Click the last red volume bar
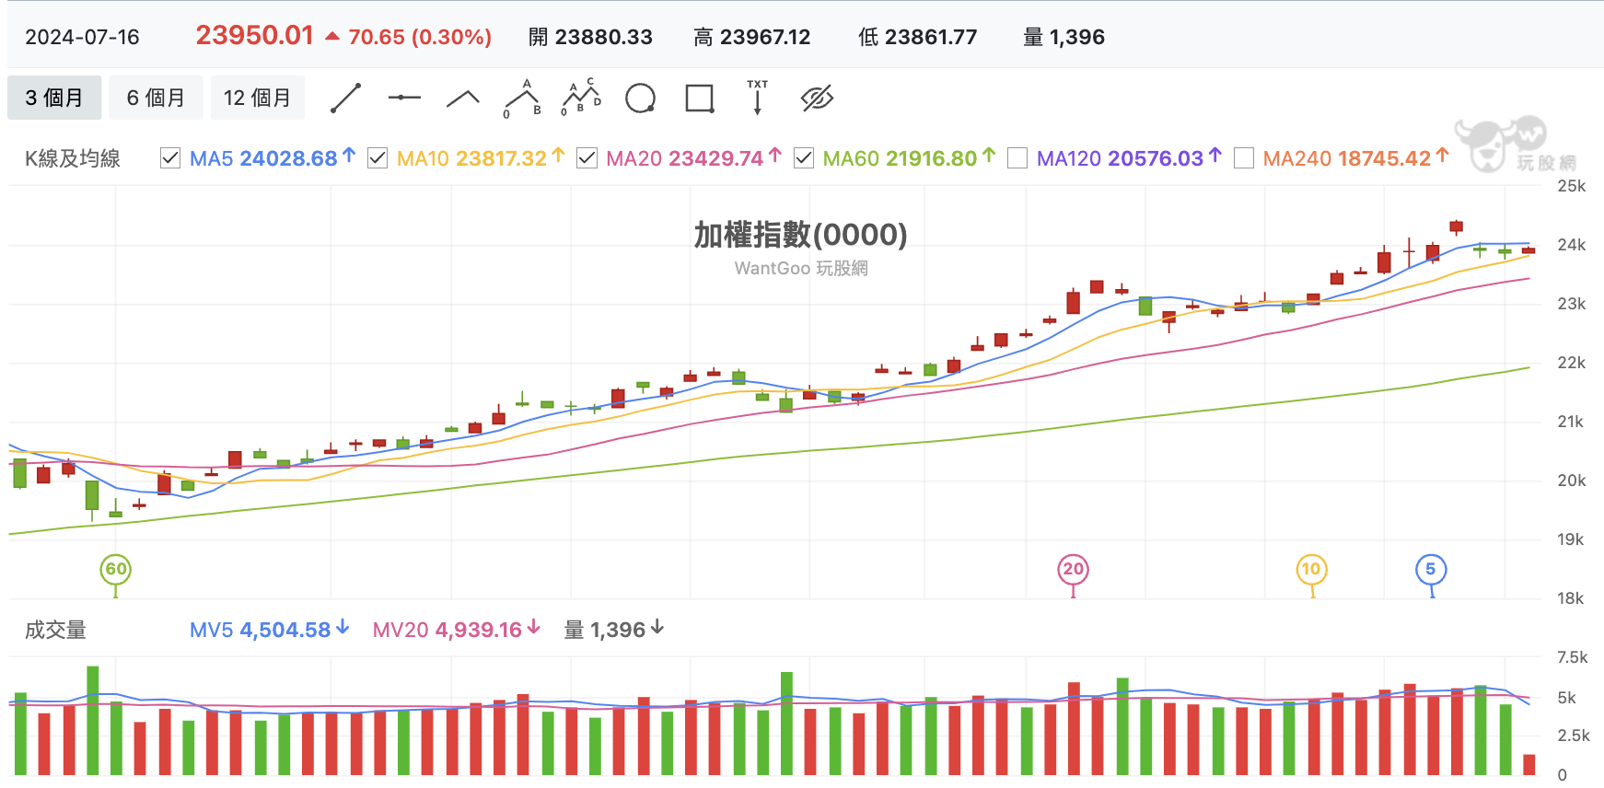Viewport: 1604px width, 788px height. coord(1528,764)
